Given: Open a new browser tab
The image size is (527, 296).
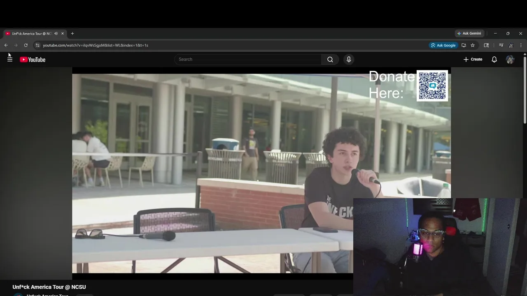Looking at the screenshot, I should (x=72, y=33).
